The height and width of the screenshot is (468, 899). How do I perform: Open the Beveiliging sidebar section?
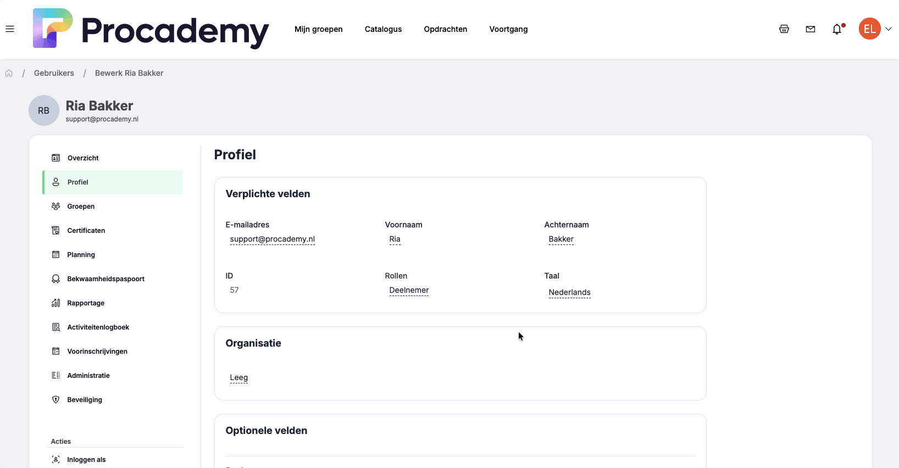[85, 400]
